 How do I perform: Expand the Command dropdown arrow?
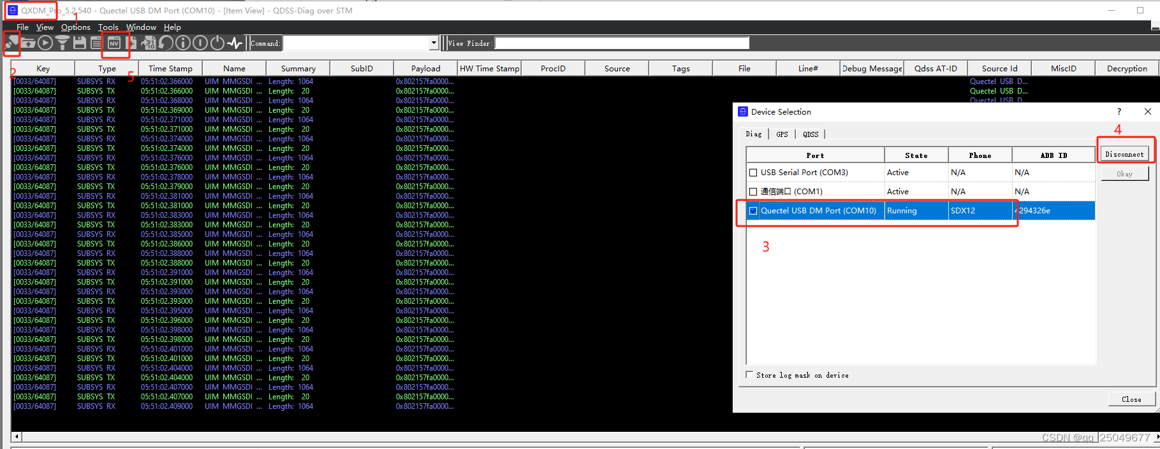[434, 43]
